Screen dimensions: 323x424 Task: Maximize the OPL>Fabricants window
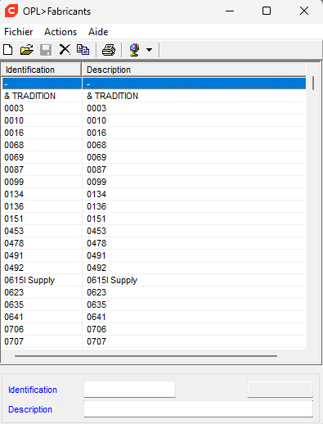pyautogui.click(x=267, y=11)
